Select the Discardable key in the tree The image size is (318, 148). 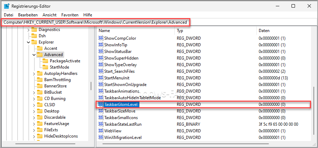pos(55,117)
